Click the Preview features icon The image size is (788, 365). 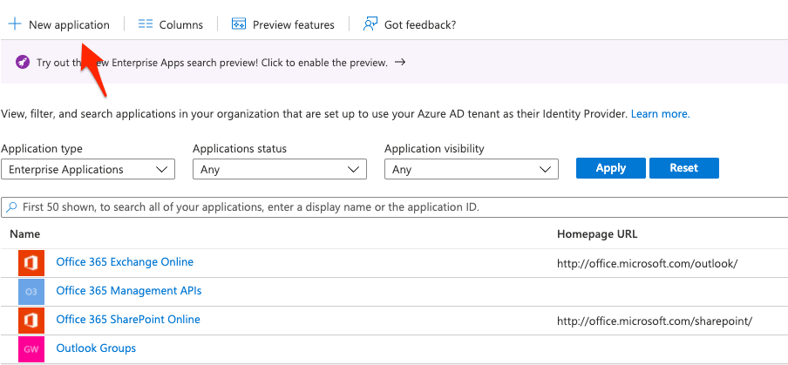coord(239,24)
